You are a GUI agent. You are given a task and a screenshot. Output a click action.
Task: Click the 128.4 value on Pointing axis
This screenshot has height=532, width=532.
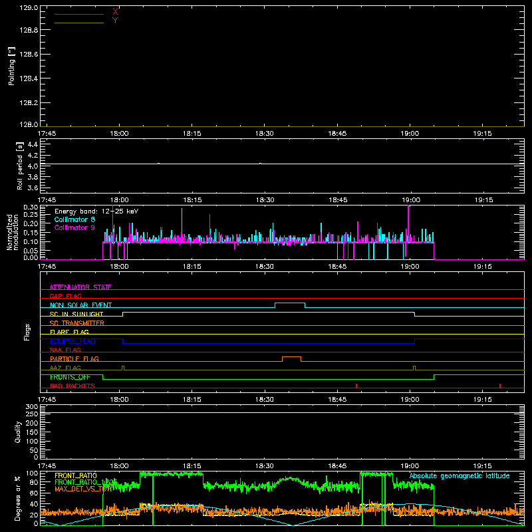(x=29, y=78)
